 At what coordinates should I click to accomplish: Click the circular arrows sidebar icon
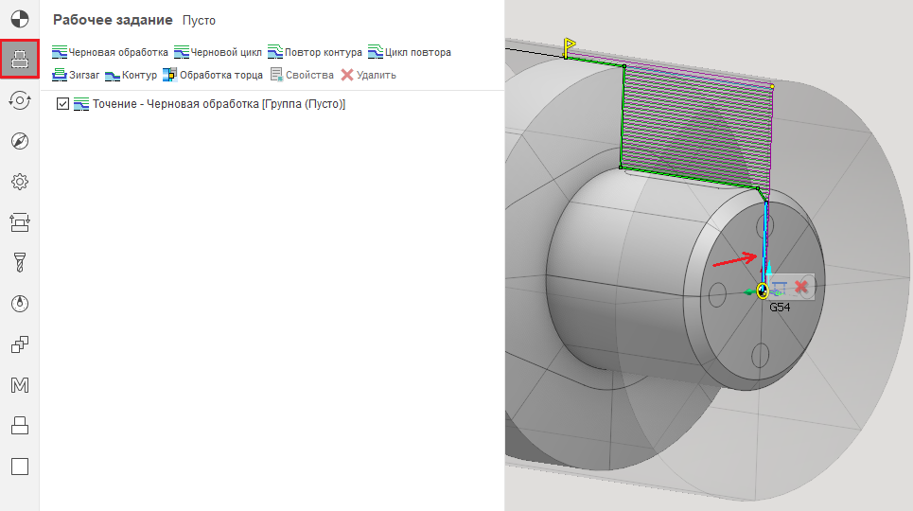[20, 99]
